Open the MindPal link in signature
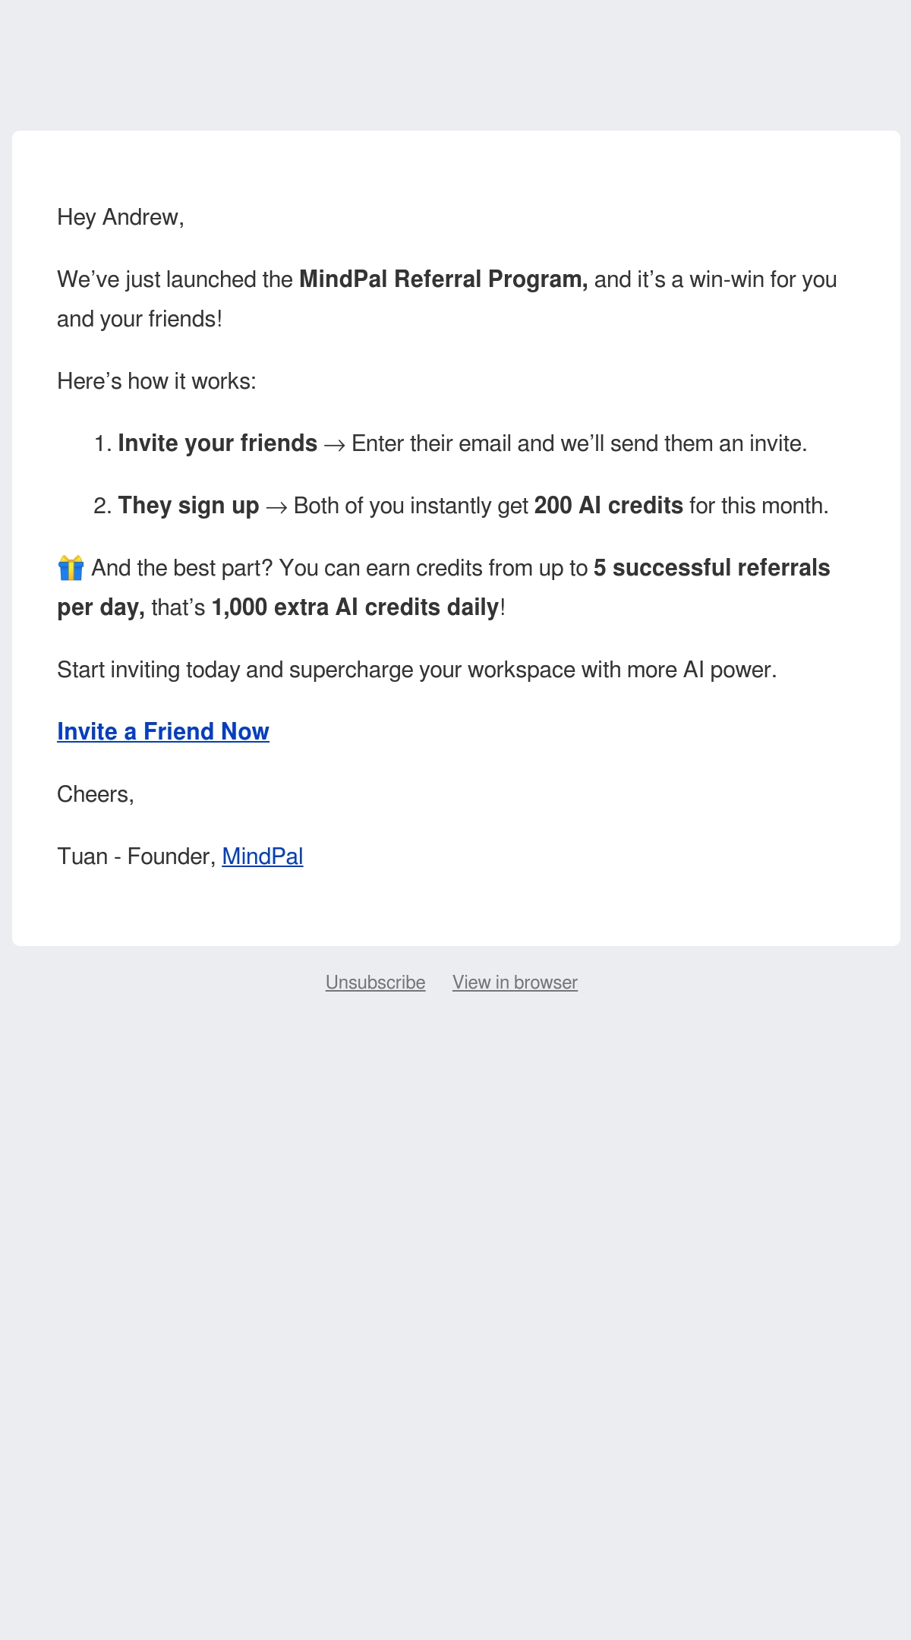The width and height of the screenshot is (911, 1640). 263,856
